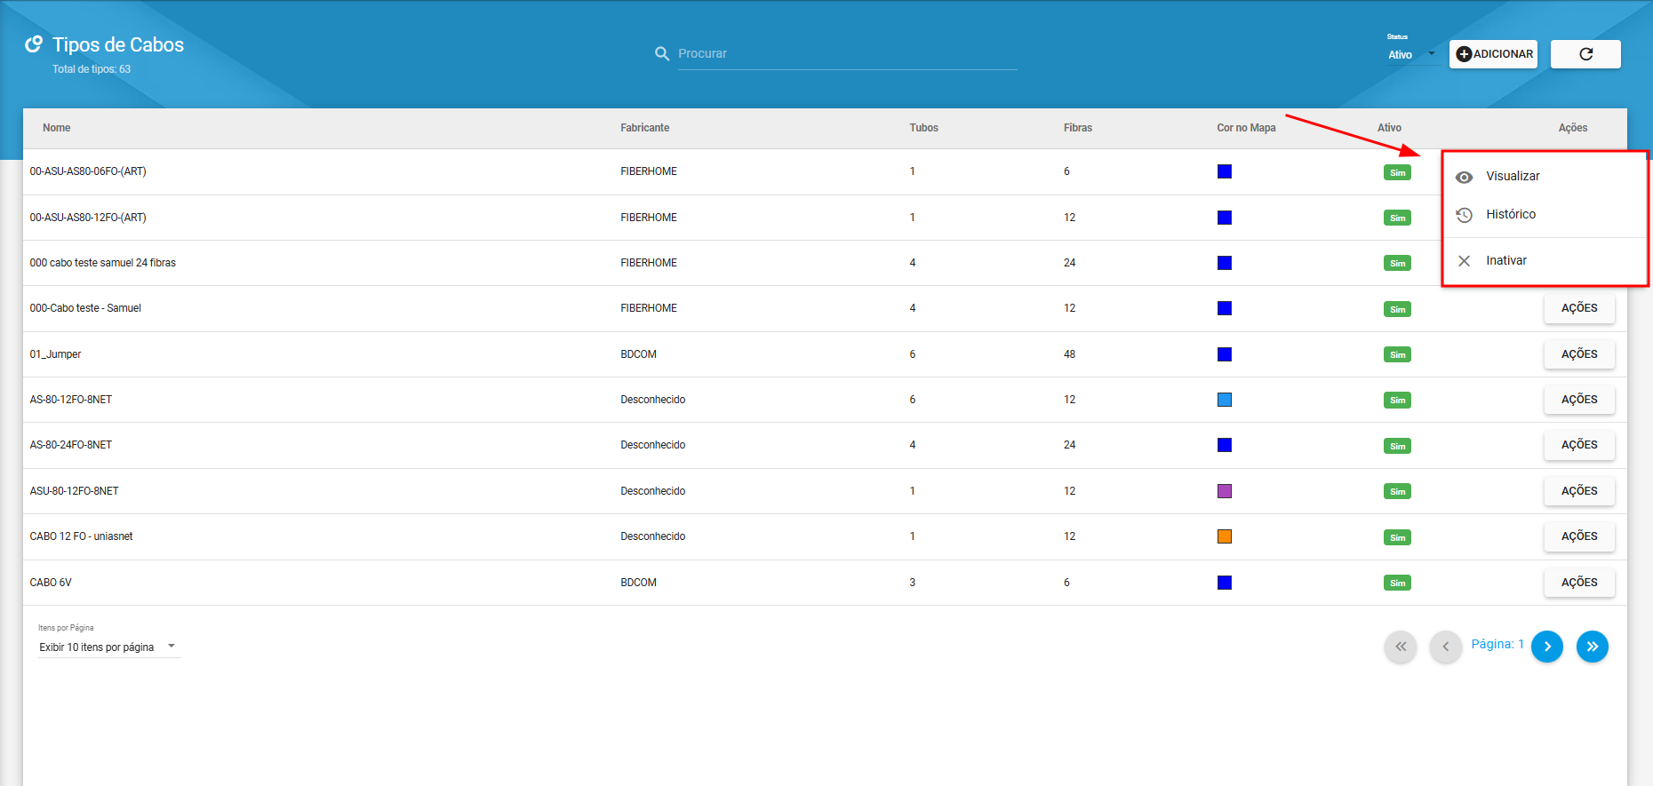Click the Sim badge for 01_Jumper

pyautogui.click(x=1397, y=354)
